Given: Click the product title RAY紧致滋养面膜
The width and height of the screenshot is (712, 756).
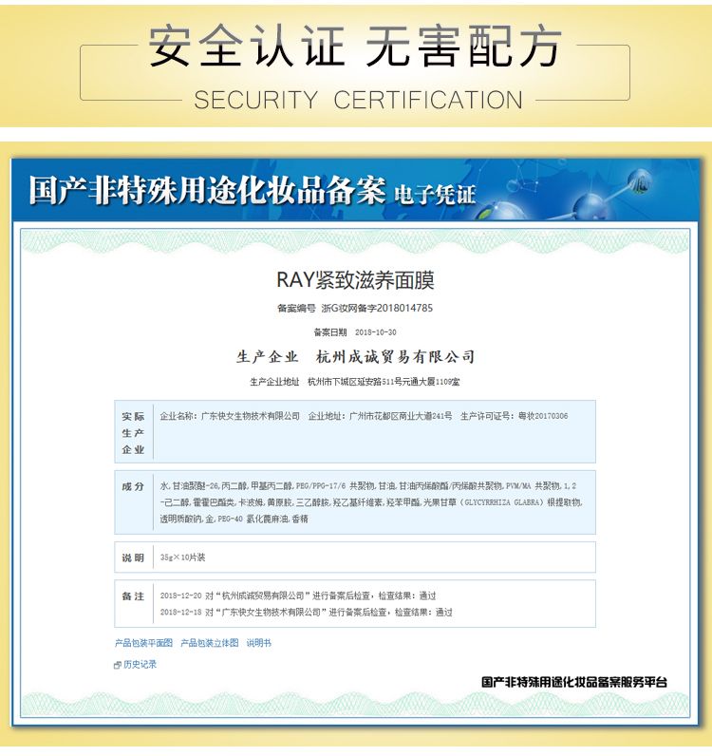Looking at the screenshot, I should (355, 280).
